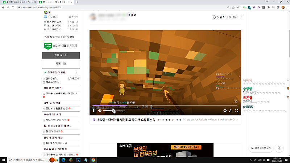Click the Twitch logo icon beside clip title
Screen dimensions: 290x163
point(94,120)
